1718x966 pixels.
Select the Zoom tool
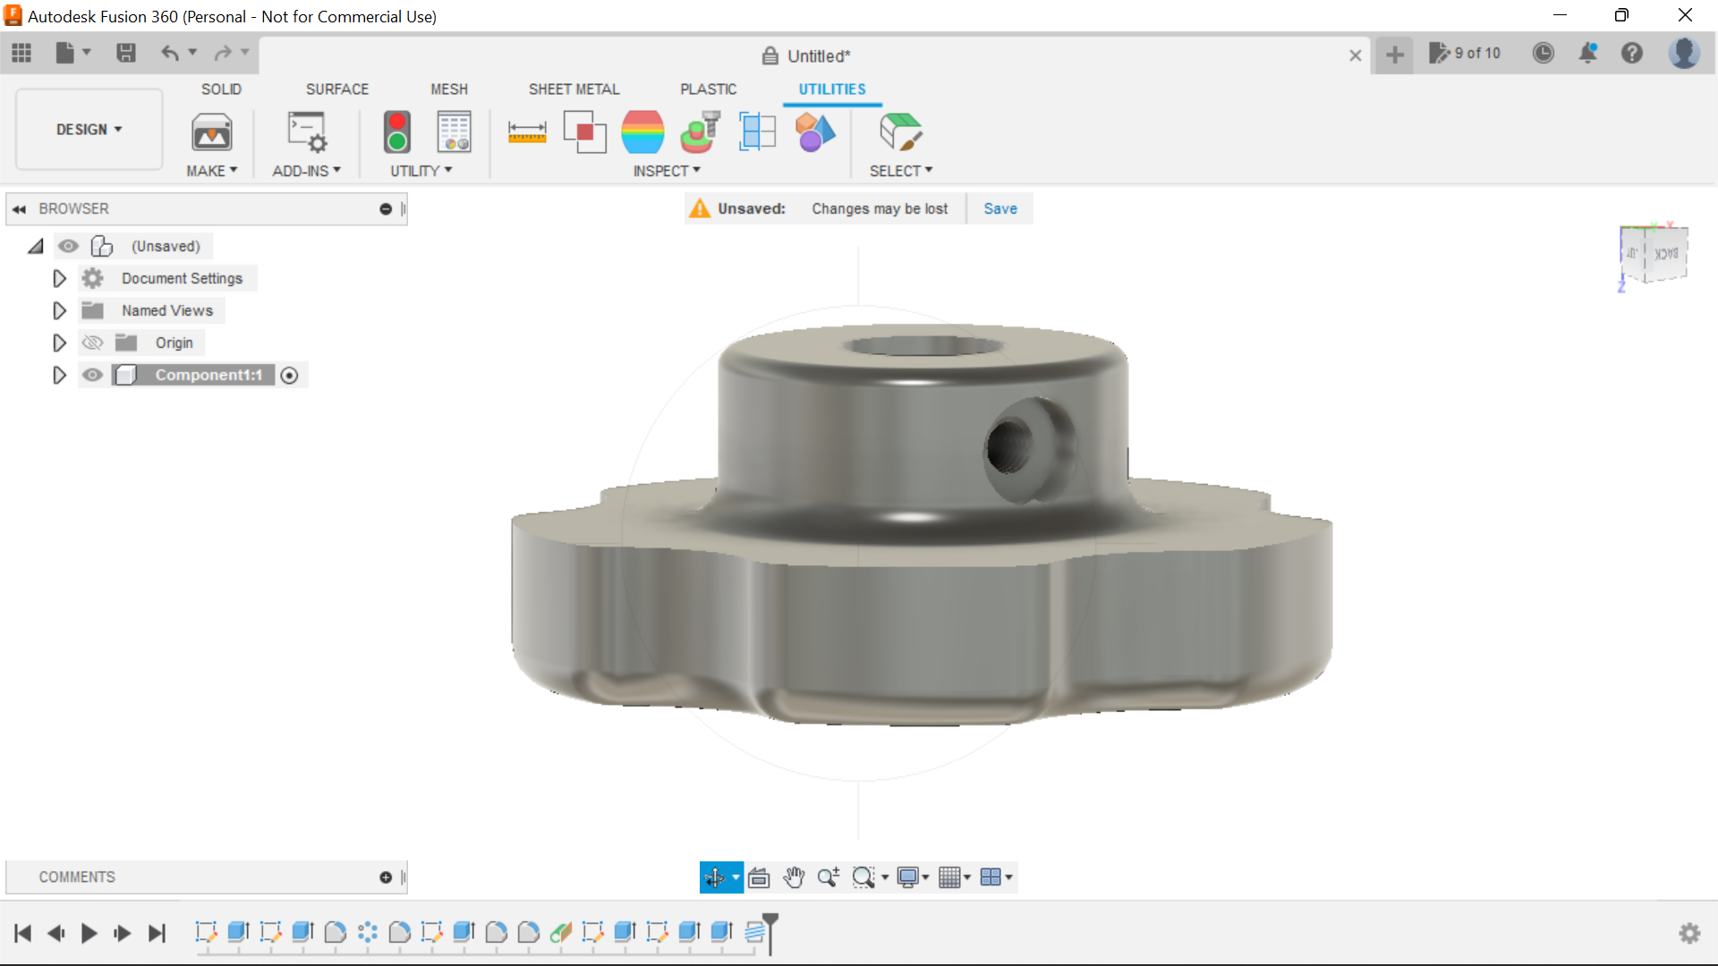pyautogui.click(x=829, y=877)
